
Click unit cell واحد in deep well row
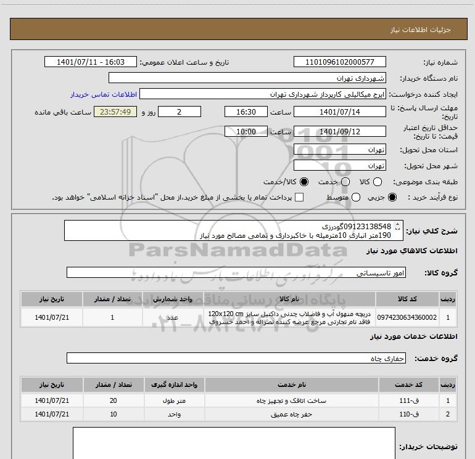point(174,414)
